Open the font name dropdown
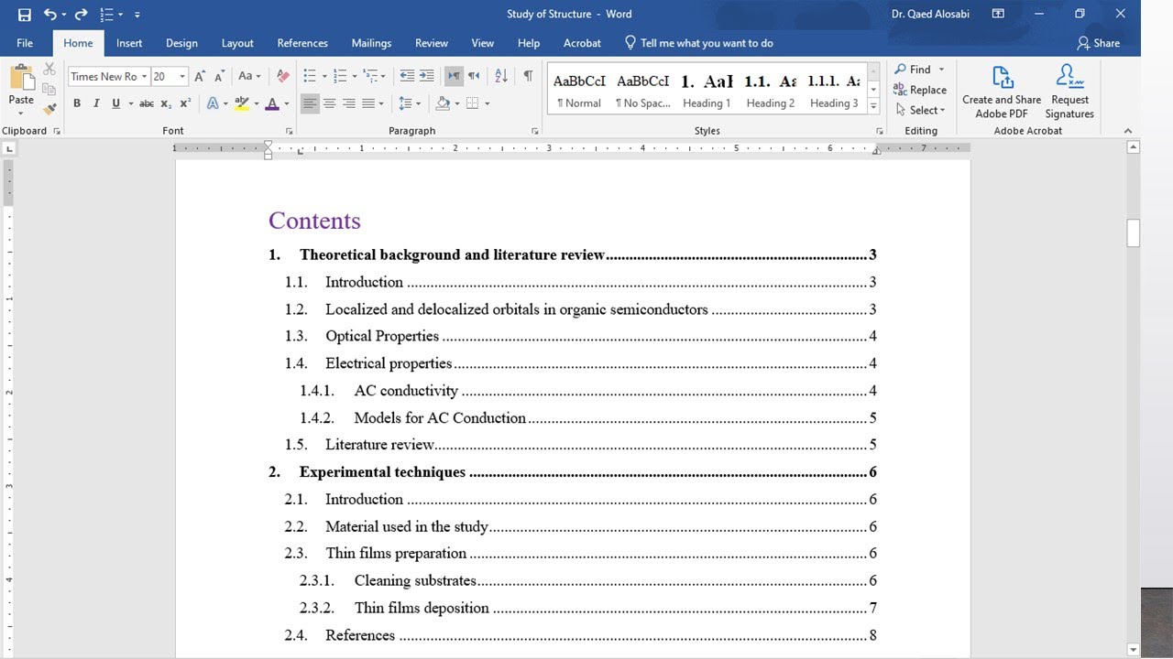 click(144, 77)
